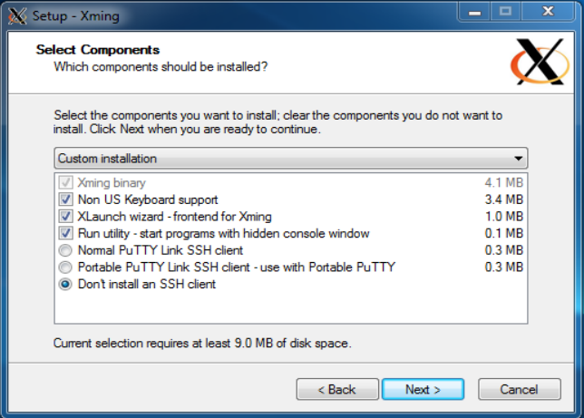Click the XLaunch wizard frontend label text
The image size is (584, 418).
174,217
